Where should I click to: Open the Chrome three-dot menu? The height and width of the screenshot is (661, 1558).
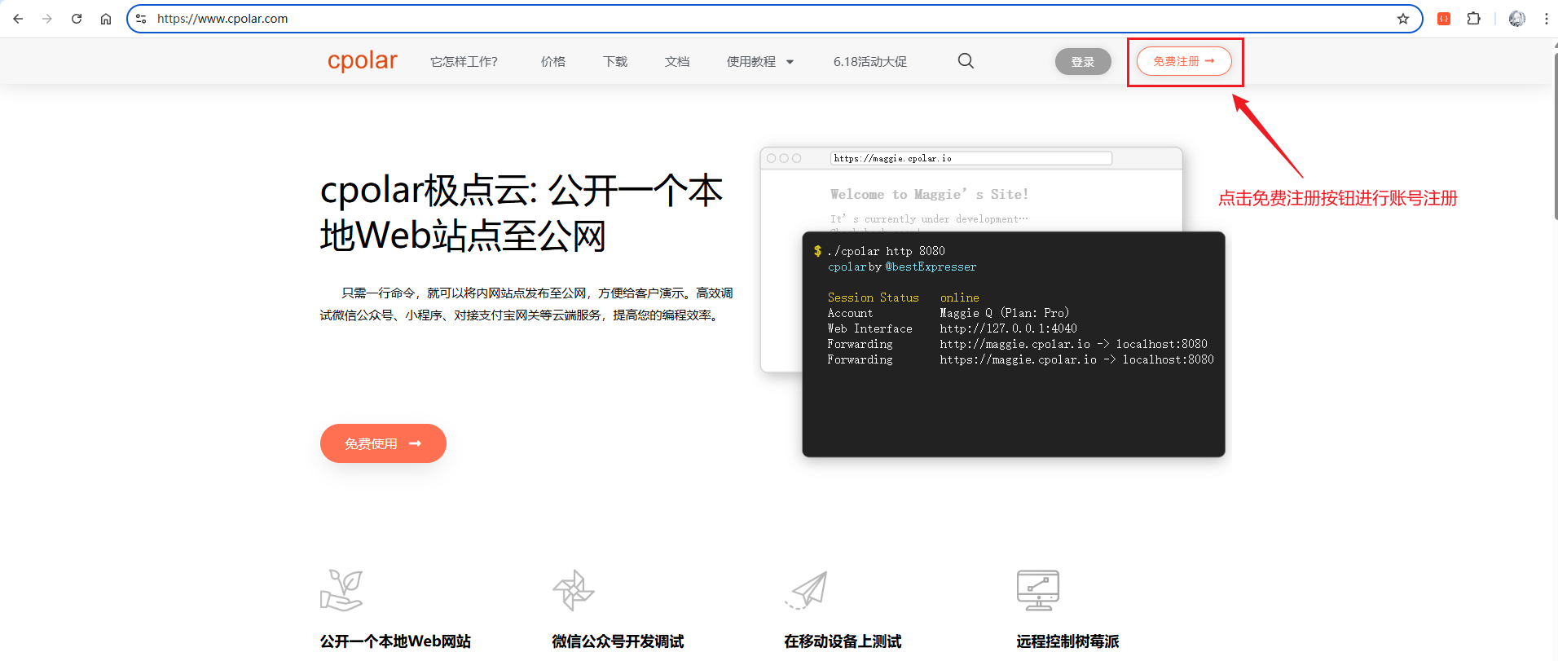[1546, 19]
